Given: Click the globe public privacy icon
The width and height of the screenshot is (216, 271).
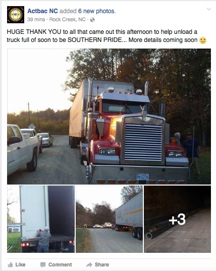Looking at the screenshot, I should [92, 20].
